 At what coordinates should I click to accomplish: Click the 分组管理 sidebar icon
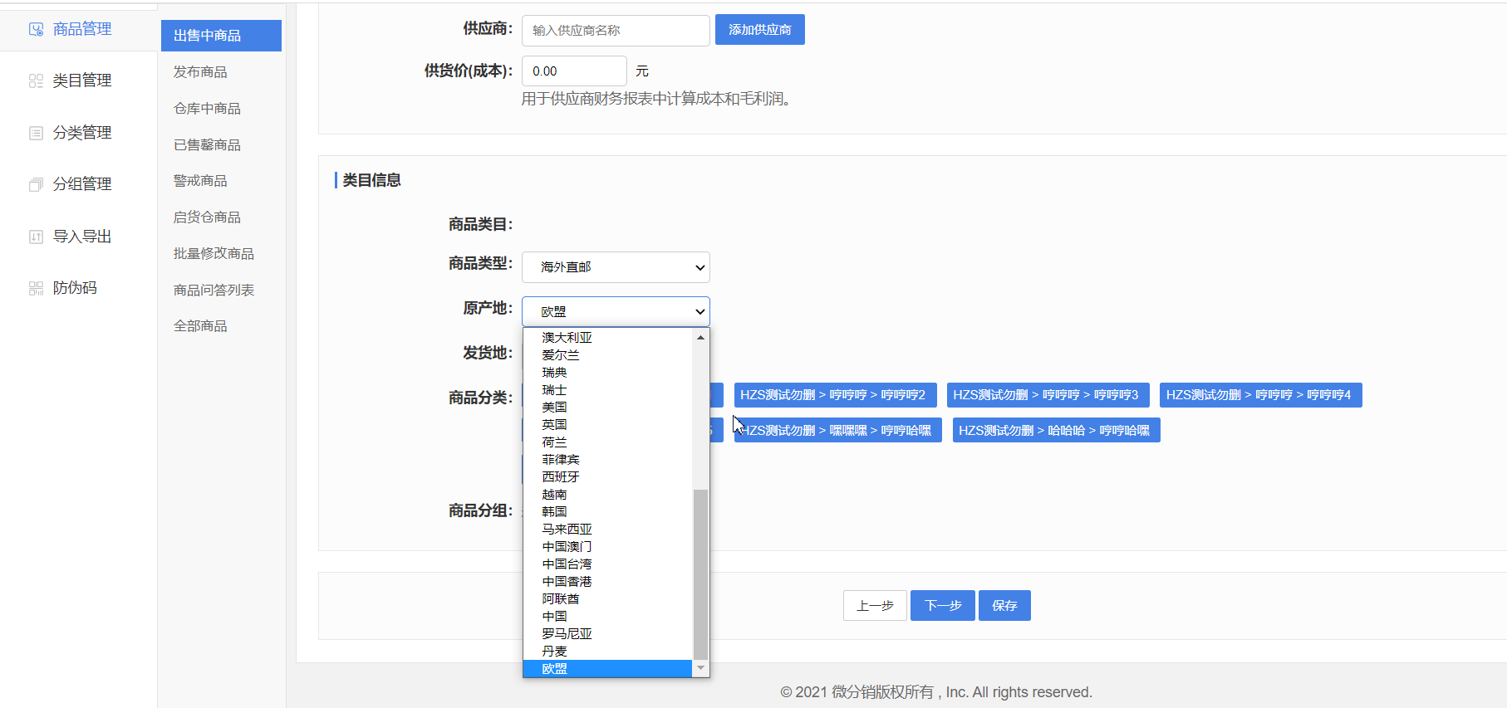point(36,184)
